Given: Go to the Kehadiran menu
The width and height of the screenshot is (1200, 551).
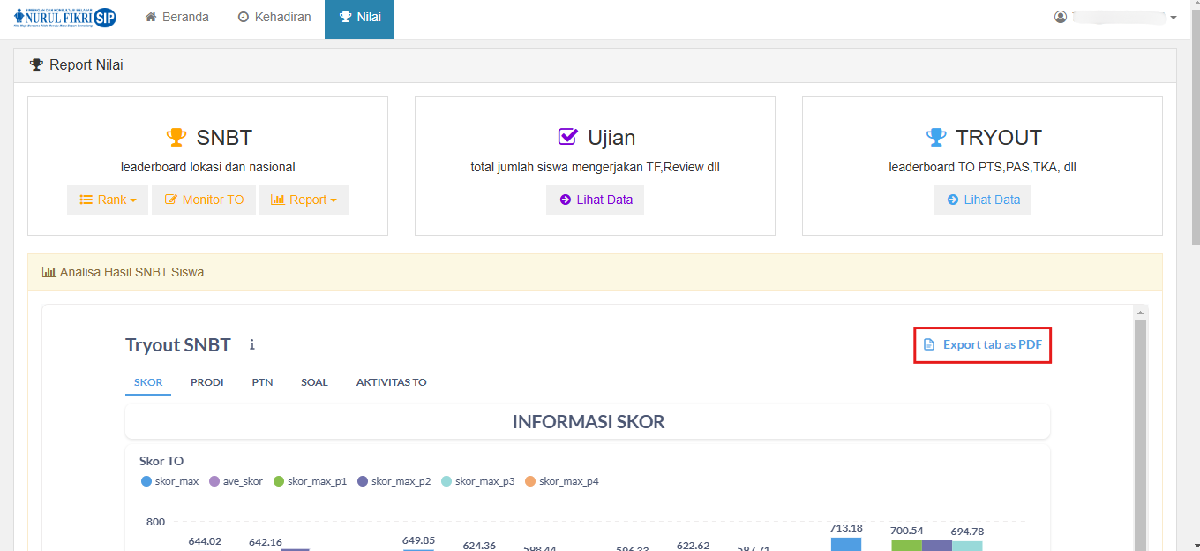Looking at the screenshot, I should coord(274,18).
